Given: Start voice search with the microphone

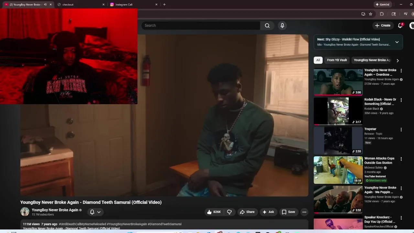Looking at the screenshot, I should point(282,26).
